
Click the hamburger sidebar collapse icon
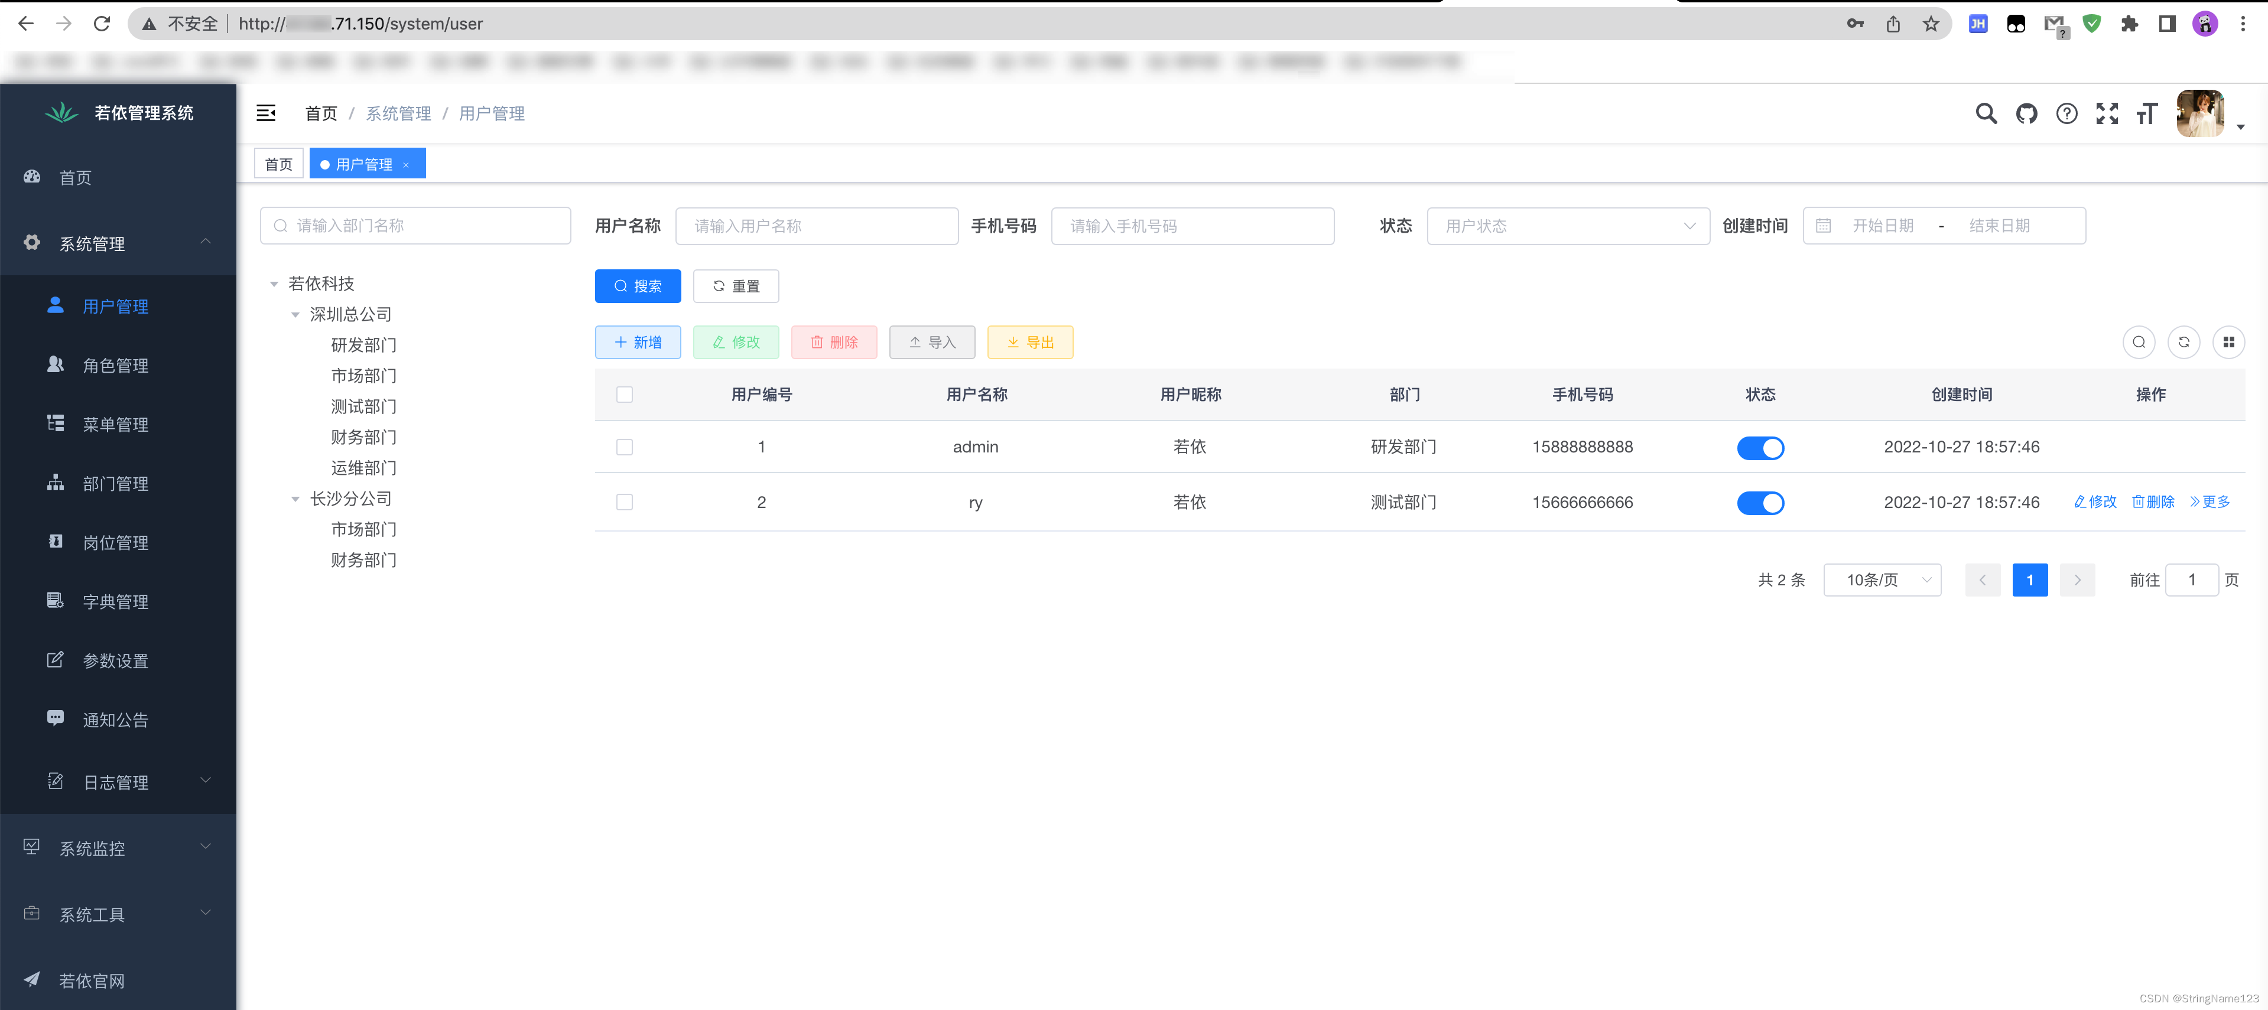click(265, 113)
